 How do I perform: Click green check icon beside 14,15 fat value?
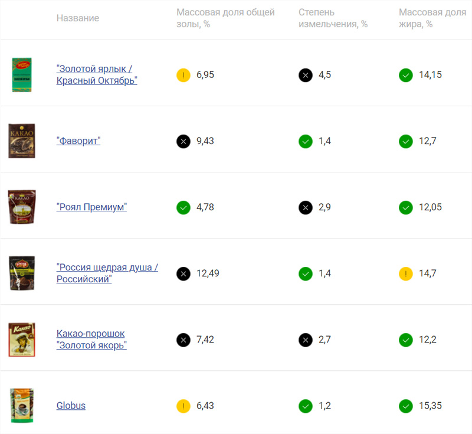[406, 75]
